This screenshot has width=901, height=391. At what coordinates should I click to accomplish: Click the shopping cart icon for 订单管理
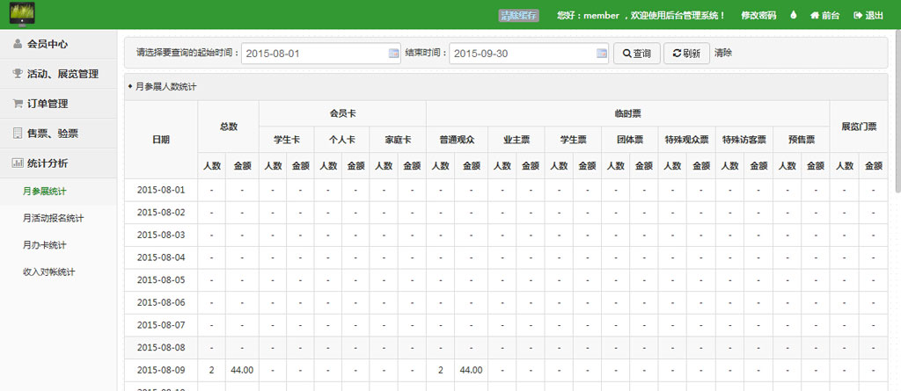tap(18, 104)
